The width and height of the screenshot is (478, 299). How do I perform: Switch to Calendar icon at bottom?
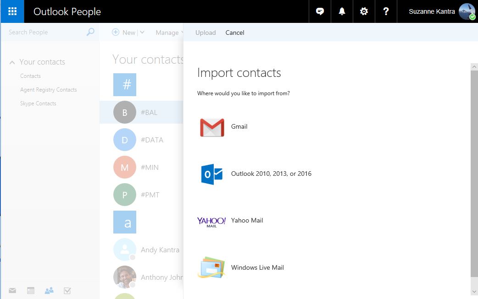click(31, 290)
